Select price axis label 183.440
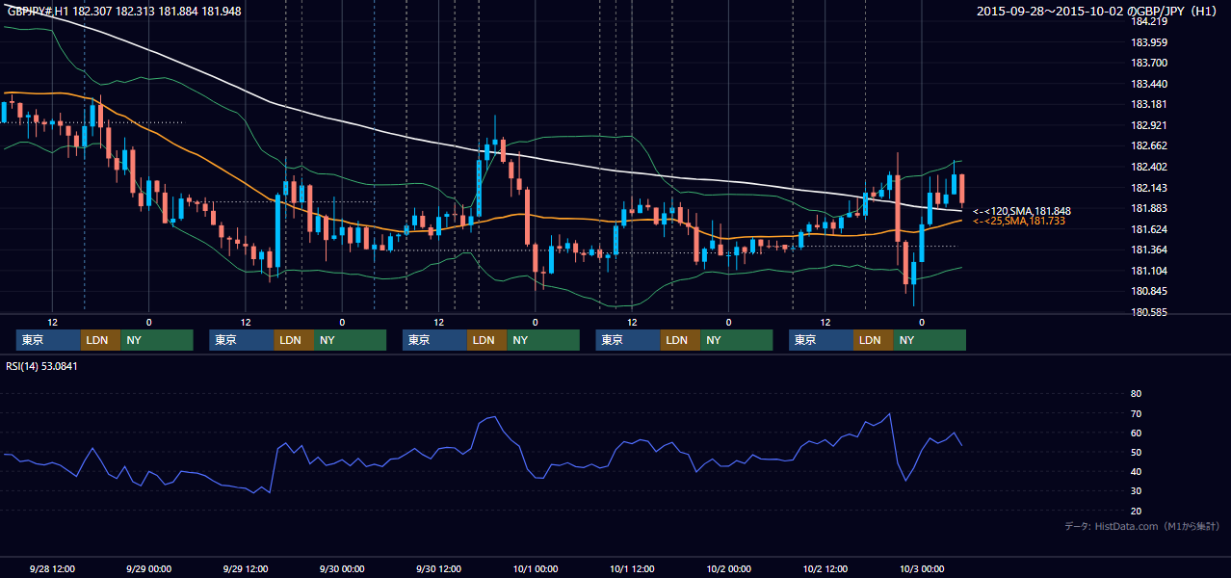 click(1148, 84)
